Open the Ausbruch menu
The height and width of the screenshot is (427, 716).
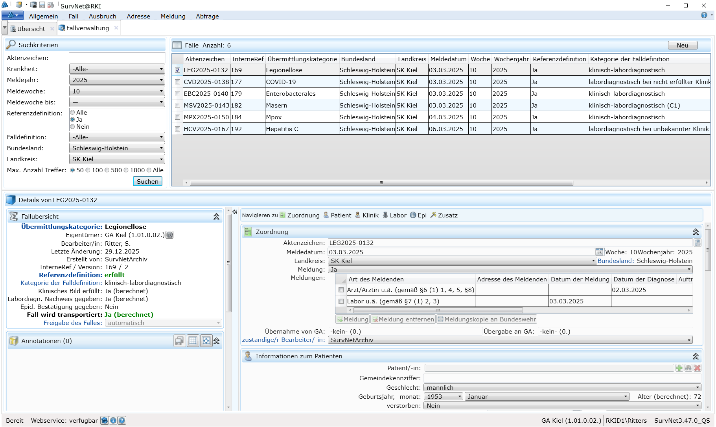(x=102, y=16)
